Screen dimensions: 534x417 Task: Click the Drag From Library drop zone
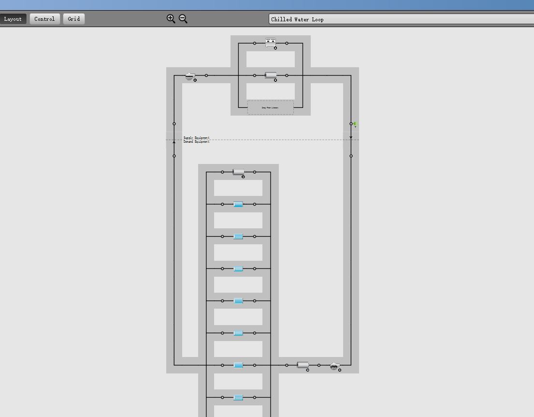[x=271, y=107]
